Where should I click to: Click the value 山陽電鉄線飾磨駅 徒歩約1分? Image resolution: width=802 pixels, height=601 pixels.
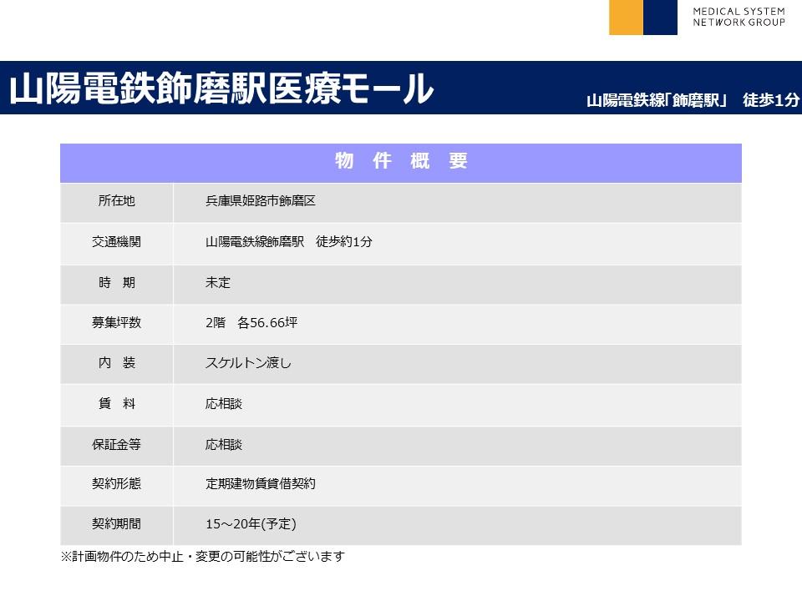coord(288,241)
